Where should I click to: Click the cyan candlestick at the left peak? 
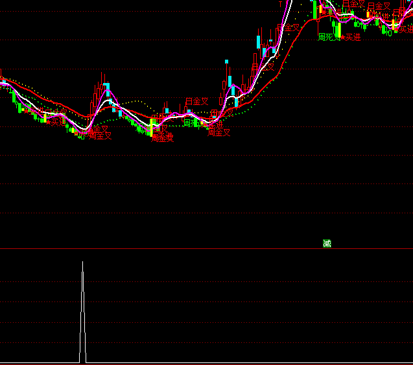click(x=108, y=89)
